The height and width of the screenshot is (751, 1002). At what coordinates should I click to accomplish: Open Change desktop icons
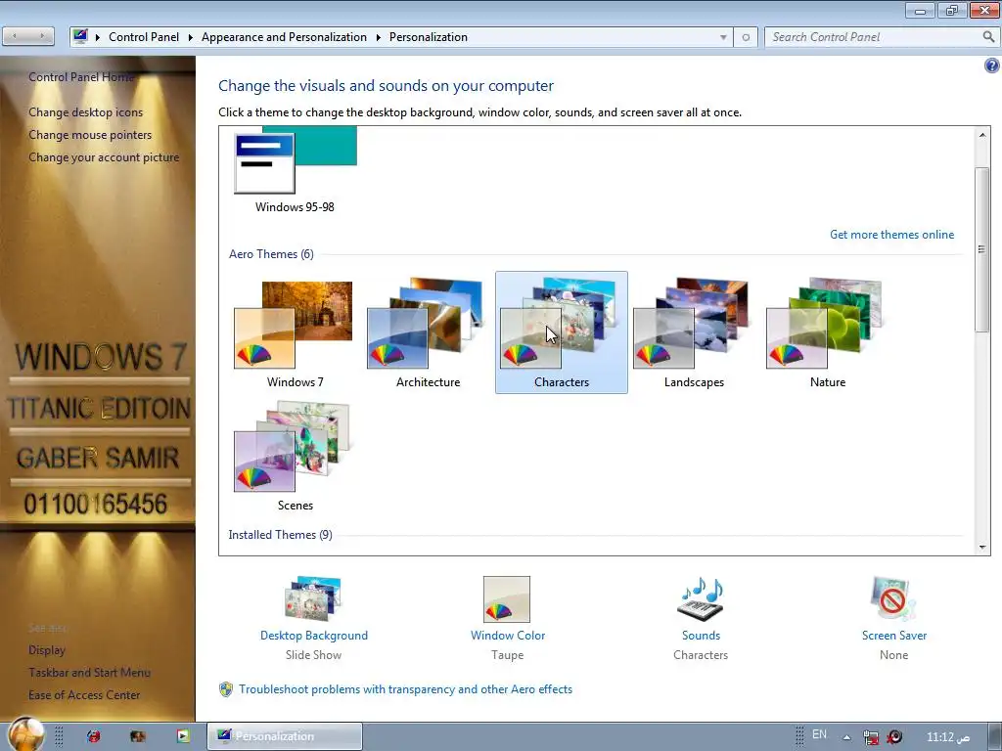click(x=86, y=111)
